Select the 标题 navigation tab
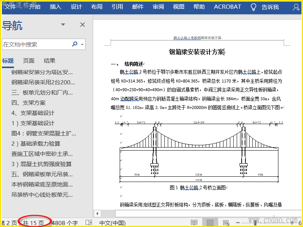 8,61
